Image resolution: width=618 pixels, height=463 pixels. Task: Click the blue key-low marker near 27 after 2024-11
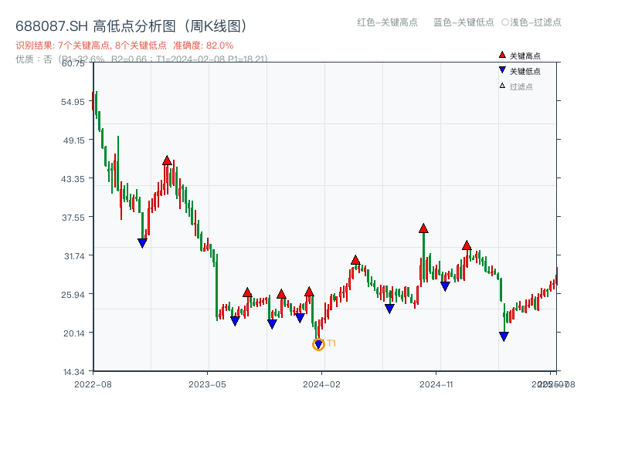point(445,286)
